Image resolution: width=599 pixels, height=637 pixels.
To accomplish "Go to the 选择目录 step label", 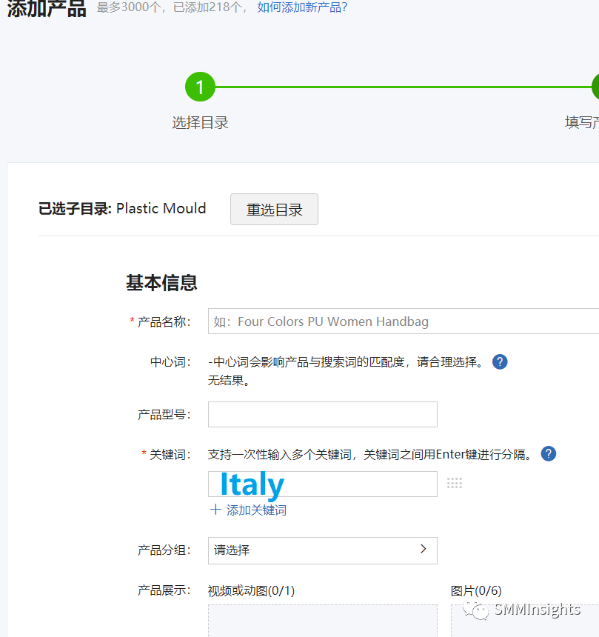I will pyautogui.click(x=200, y=123).
